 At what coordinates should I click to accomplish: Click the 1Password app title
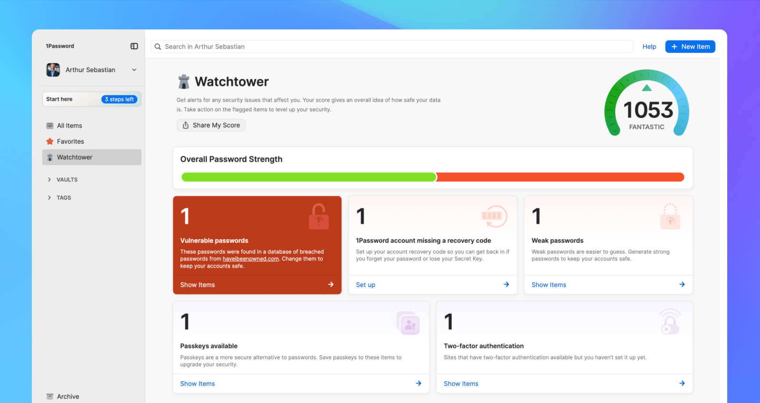point(60,46)
